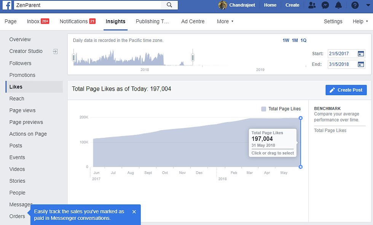Click the right date range slider handle
Screen dimensions: 373x225
click(x=193, y=57)
